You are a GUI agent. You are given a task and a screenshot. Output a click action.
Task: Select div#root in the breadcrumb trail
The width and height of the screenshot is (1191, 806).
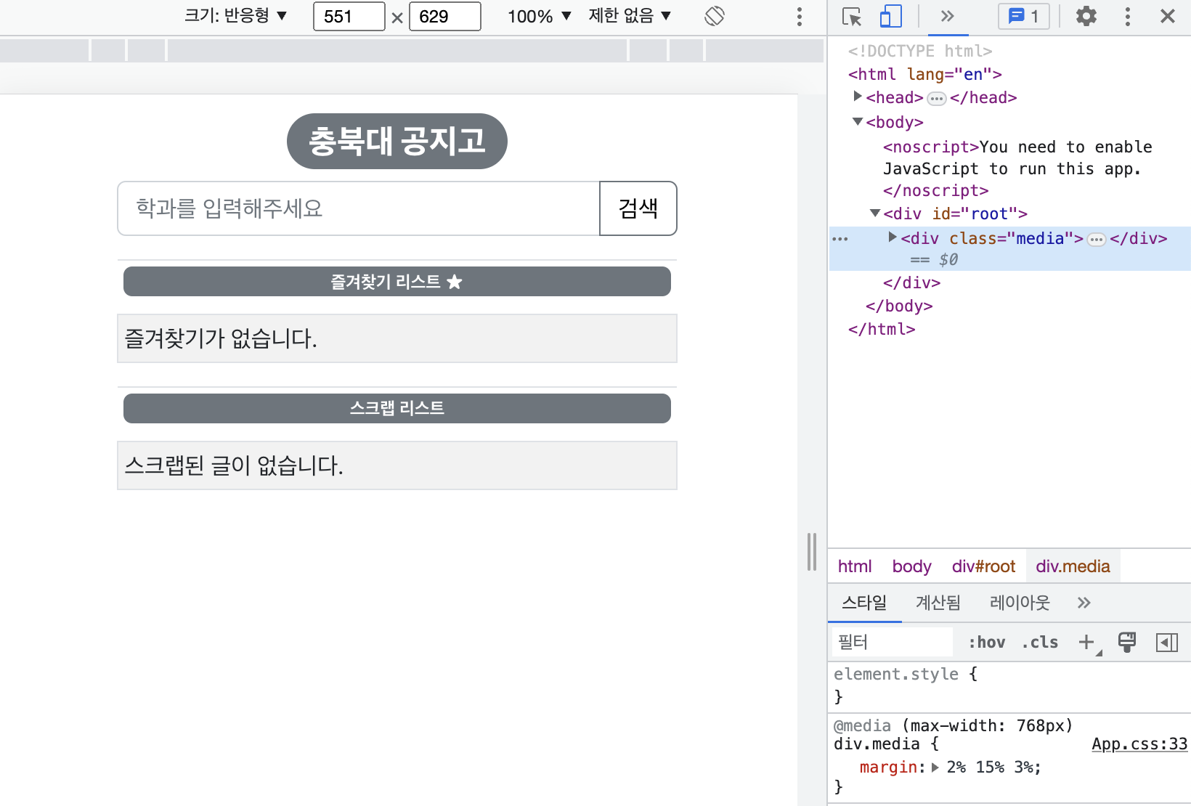(983, 566)
